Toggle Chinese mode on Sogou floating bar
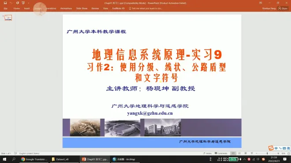The height and width of the screenshot is (163, 291). pos(276,149)
